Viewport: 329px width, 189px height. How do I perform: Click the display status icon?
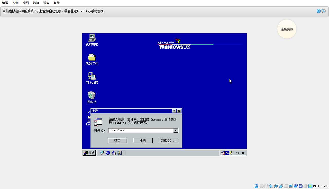[291, 186]
